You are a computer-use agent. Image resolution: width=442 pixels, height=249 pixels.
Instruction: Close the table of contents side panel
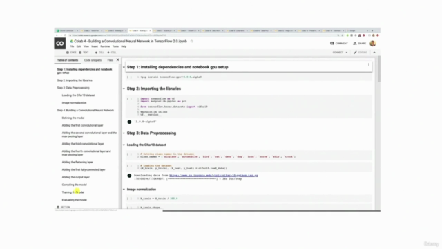point(118,60)
